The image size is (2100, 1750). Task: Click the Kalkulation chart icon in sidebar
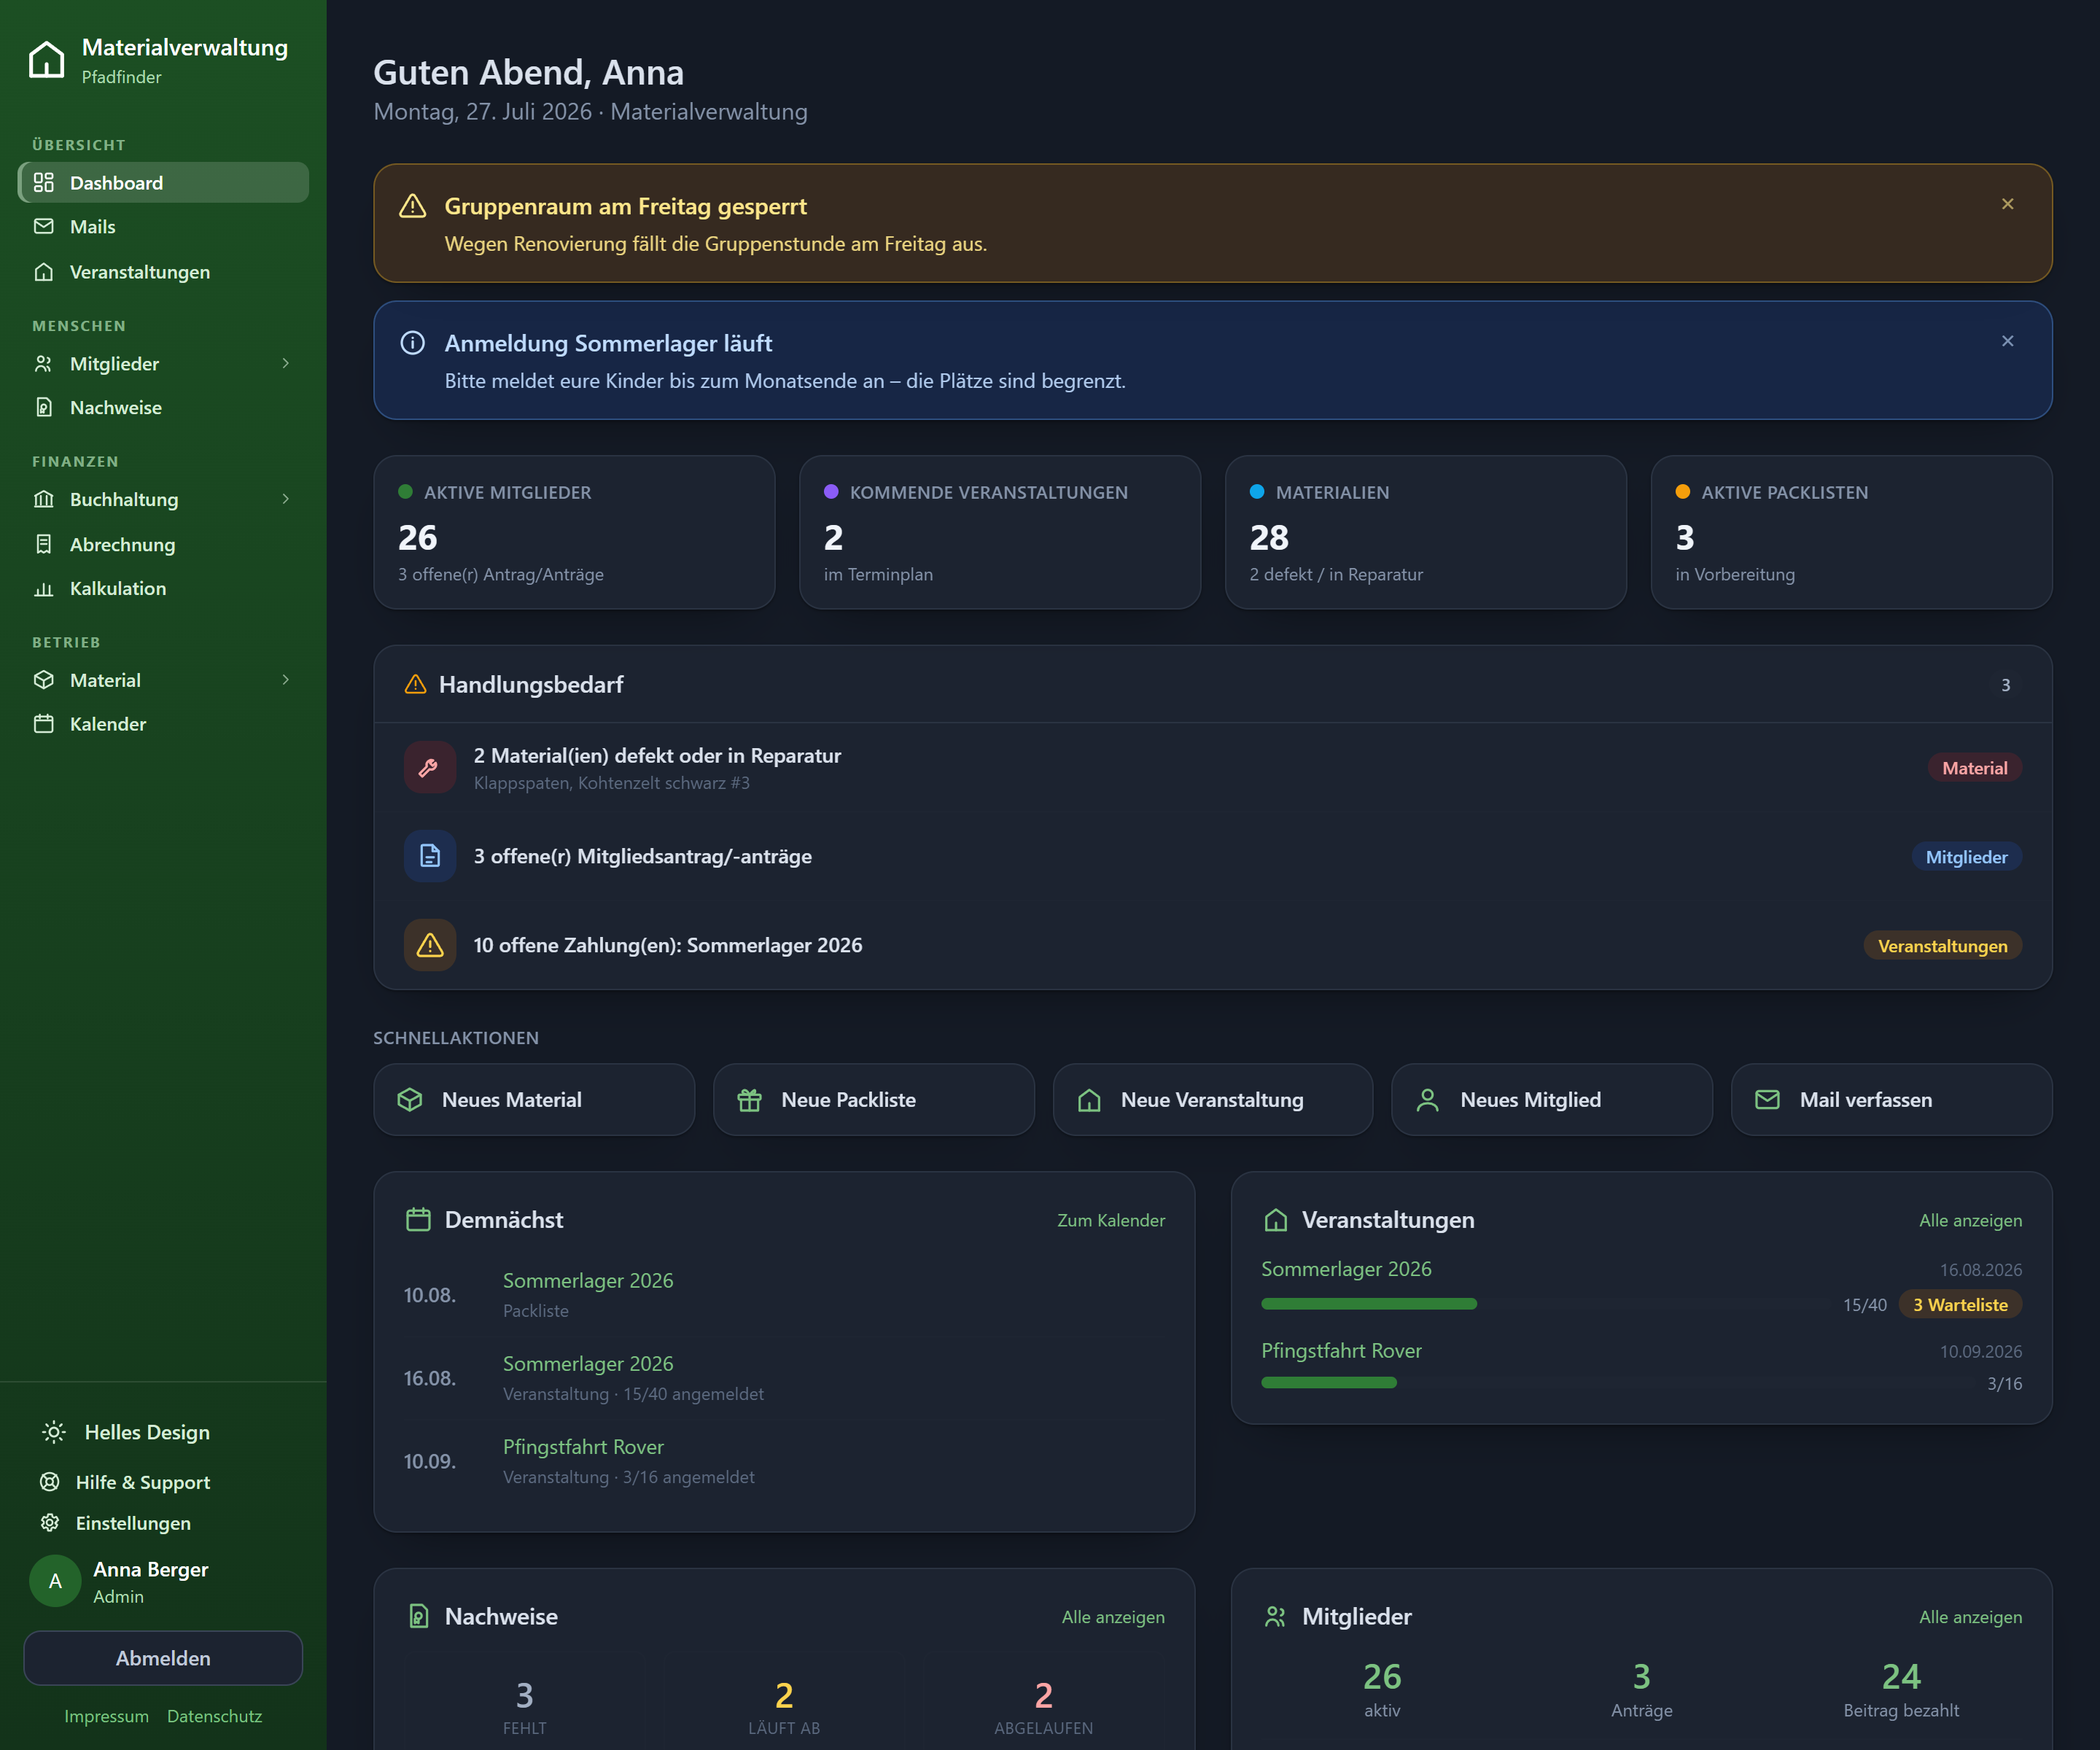[44, 588]
